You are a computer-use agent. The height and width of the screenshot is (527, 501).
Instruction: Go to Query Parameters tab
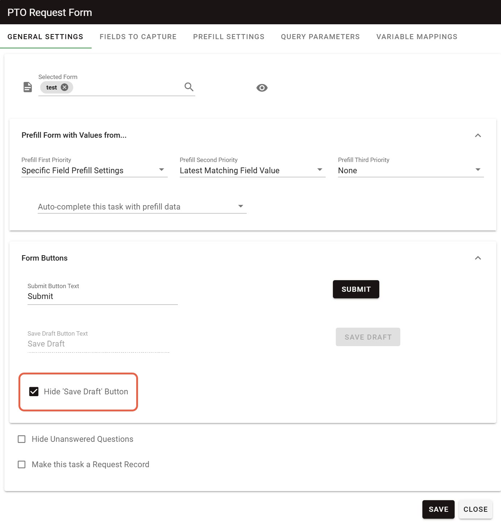pos(320,37)
